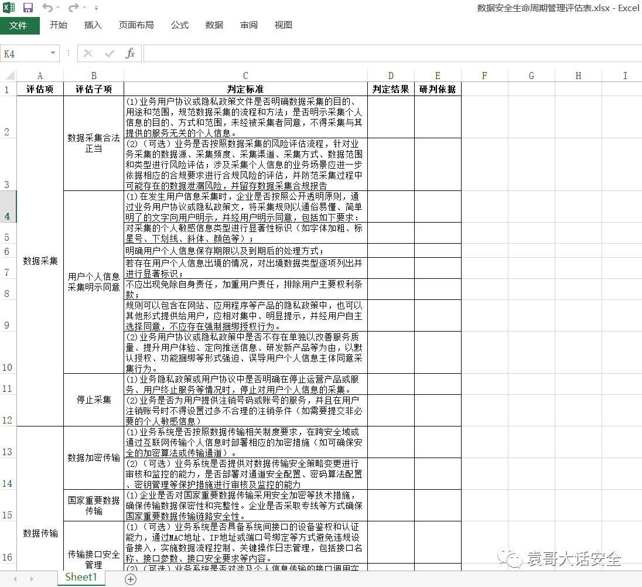Open the Undo history dropdown arrow
Screen dimensions: 642x587
pyautogui.click(x=58, y=8)
